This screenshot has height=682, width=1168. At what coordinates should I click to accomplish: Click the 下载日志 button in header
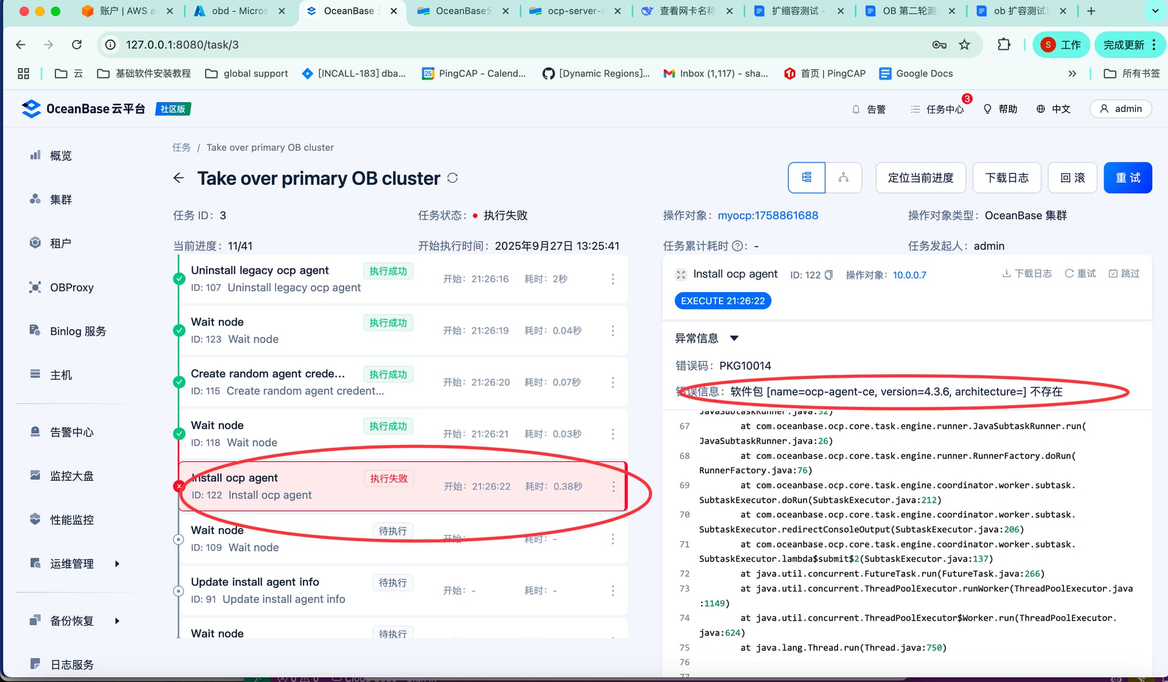[1007, 178]
